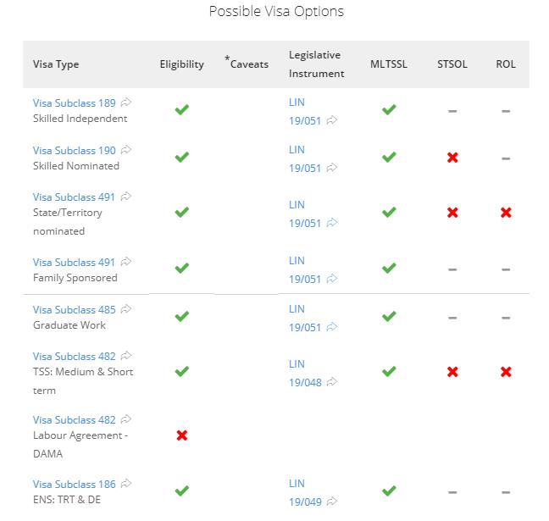Click share icon beside LIN 19/049

click(331, 502)
